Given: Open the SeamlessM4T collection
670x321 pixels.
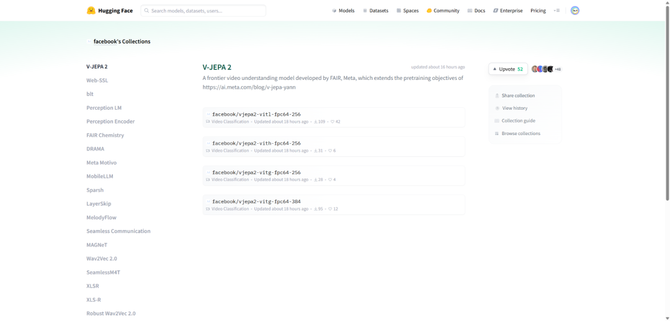Looking at the screenshot, I should coord(103,272).
